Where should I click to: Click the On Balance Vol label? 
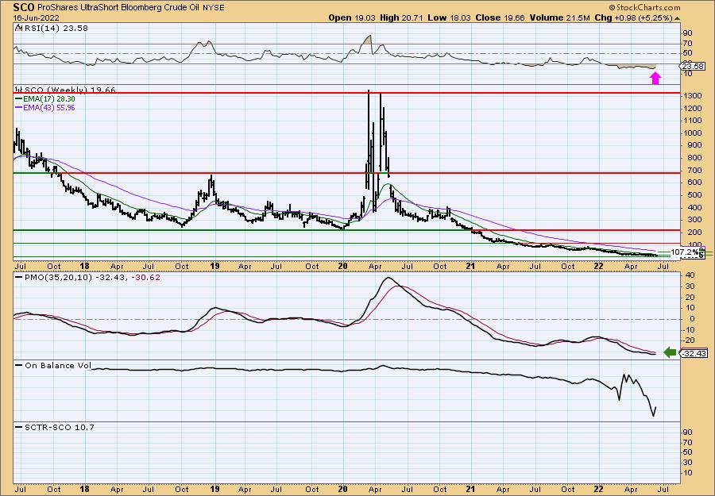(58, 365)
